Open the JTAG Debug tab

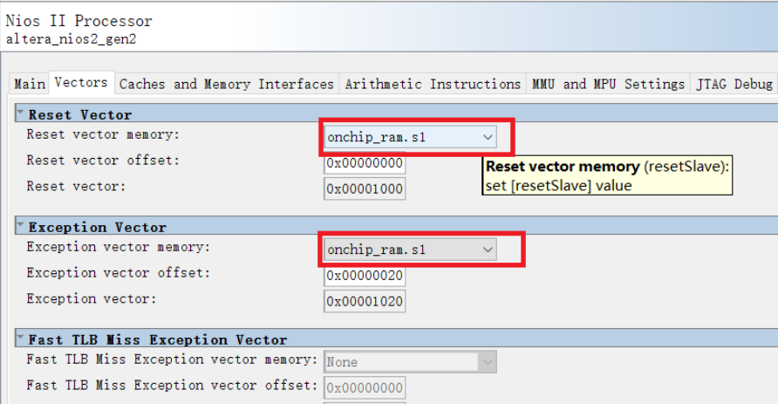pyautogui.click(x=734, y=84)
